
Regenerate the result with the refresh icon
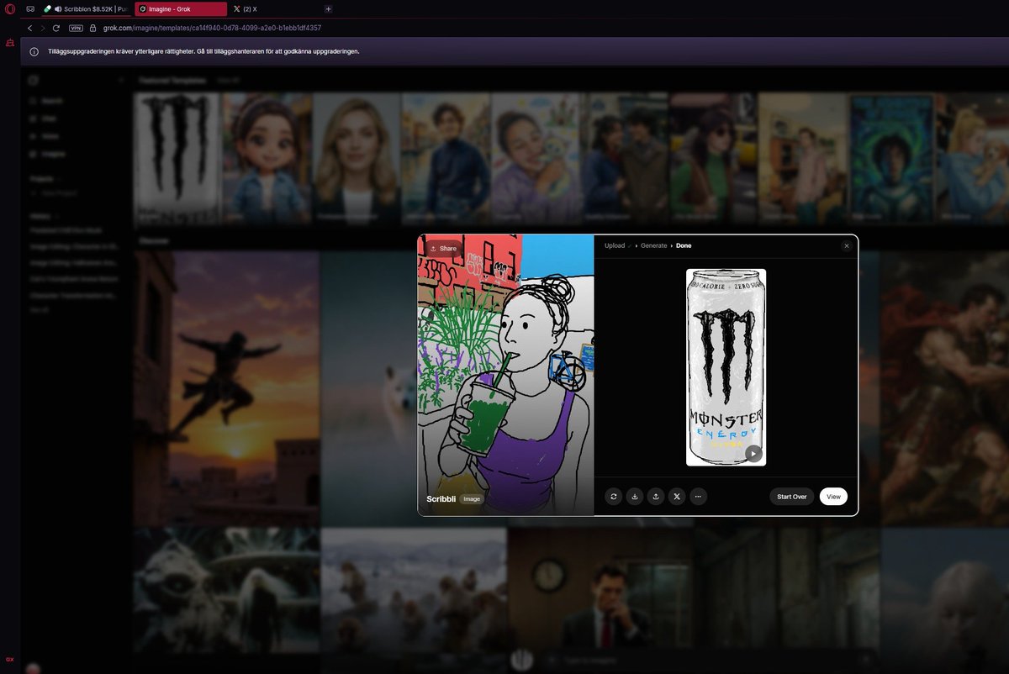[x=614, y=497]
